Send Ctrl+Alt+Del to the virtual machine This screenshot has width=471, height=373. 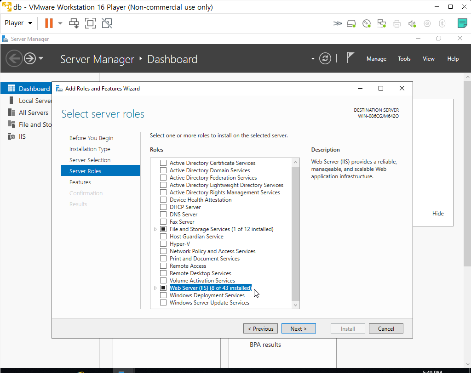[x=74, y=23]
